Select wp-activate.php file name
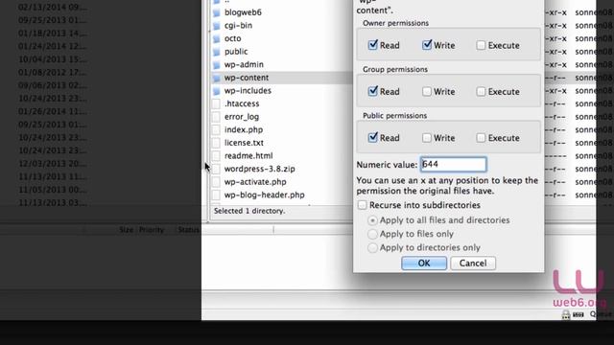Image resolution: width=614 pixels, height=345 pixels. [x=255, y=182]
